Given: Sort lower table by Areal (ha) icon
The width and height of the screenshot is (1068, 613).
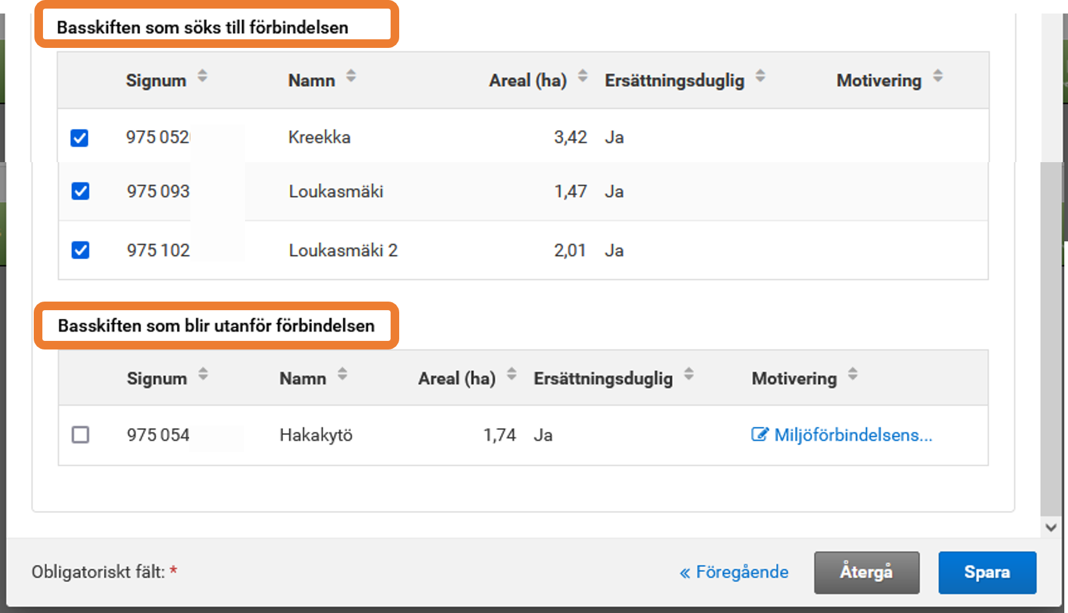Looking at the screenshot, I should coord(512,375).
